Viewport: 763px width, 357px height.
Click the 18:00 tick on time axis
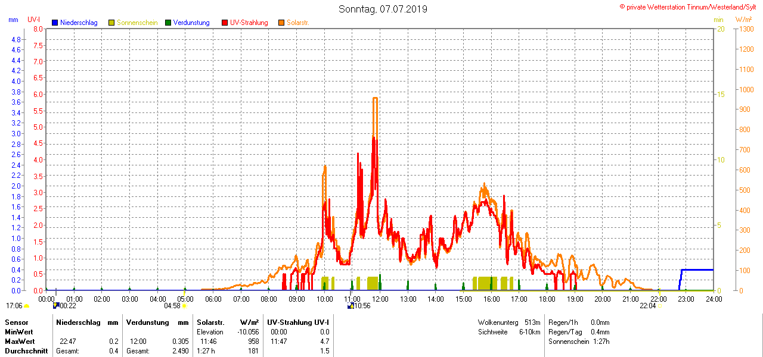pos(547,299)
